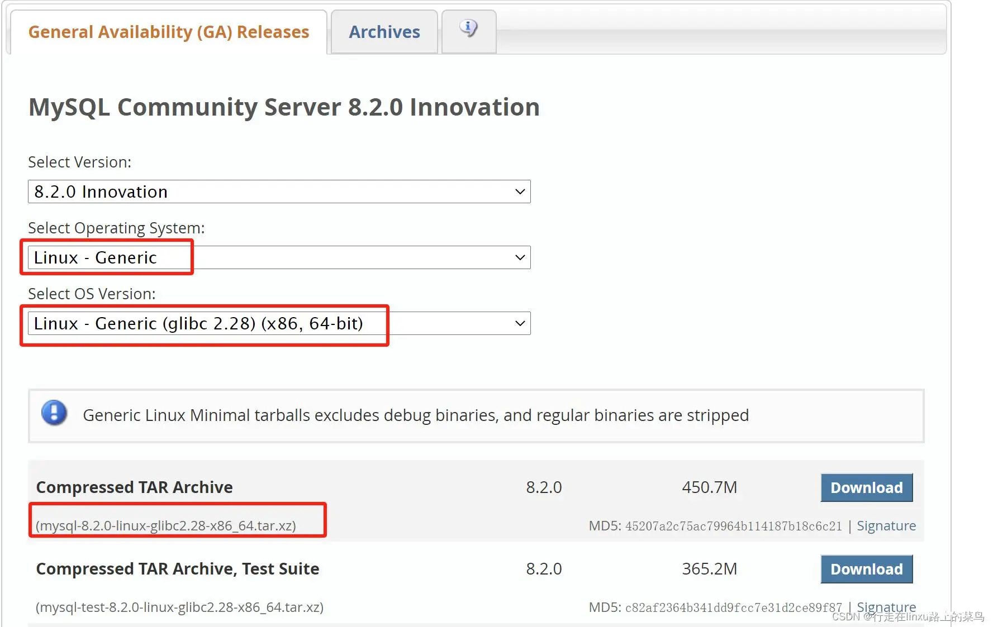Click the 365.2M file size value
This screenshot has width=993, height=627.
[709, 569]
